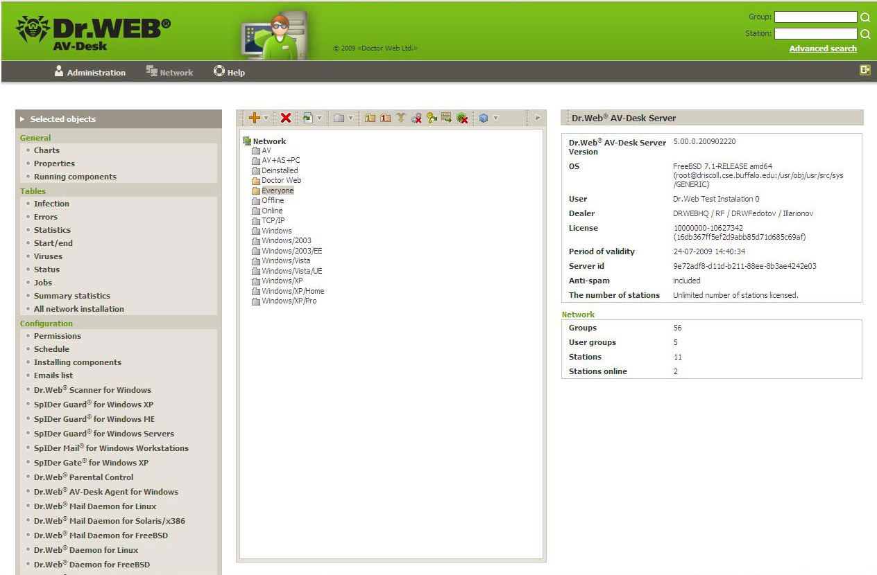Open the dropdown arrow beside the blue cube
Screen dimensions: 877x575
coord(495,118)
